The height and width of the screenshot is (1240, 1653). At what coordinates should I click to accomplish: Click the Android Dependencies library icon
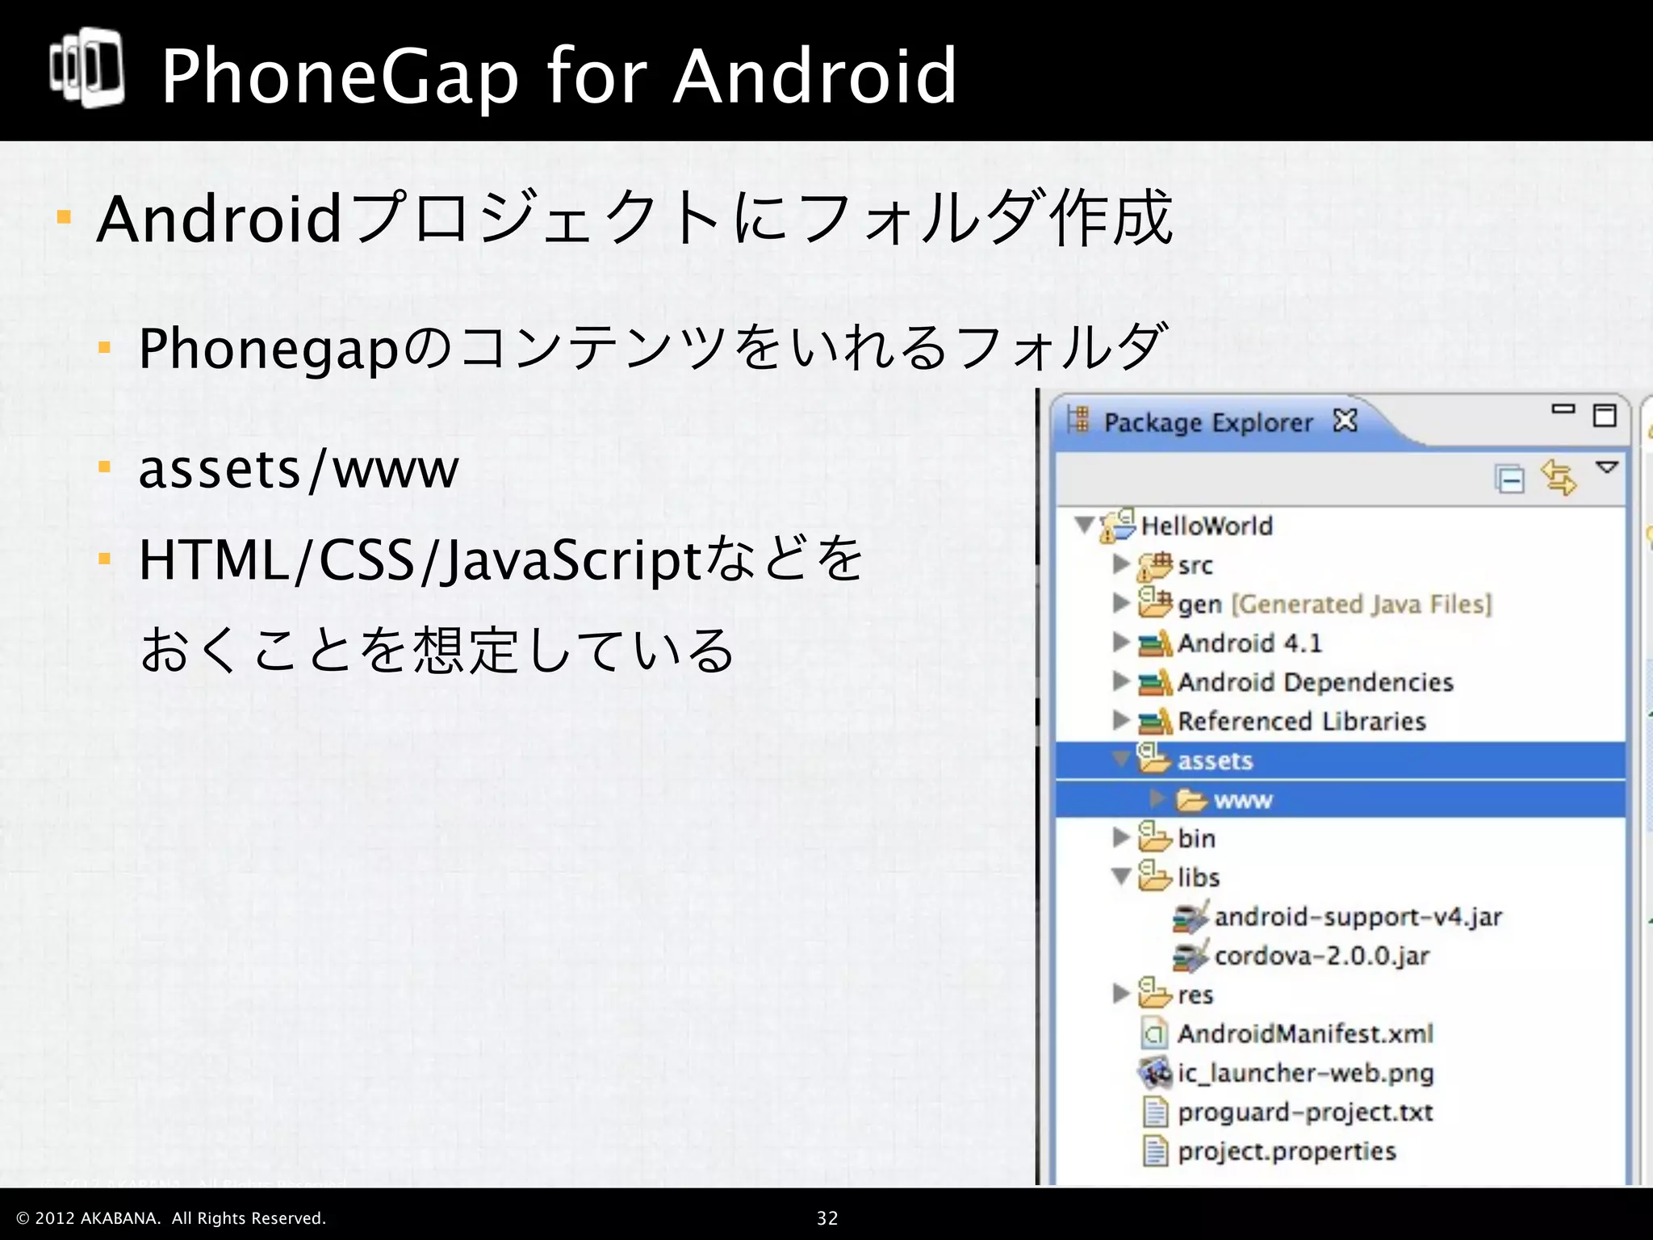click(x=1155, y=682)
